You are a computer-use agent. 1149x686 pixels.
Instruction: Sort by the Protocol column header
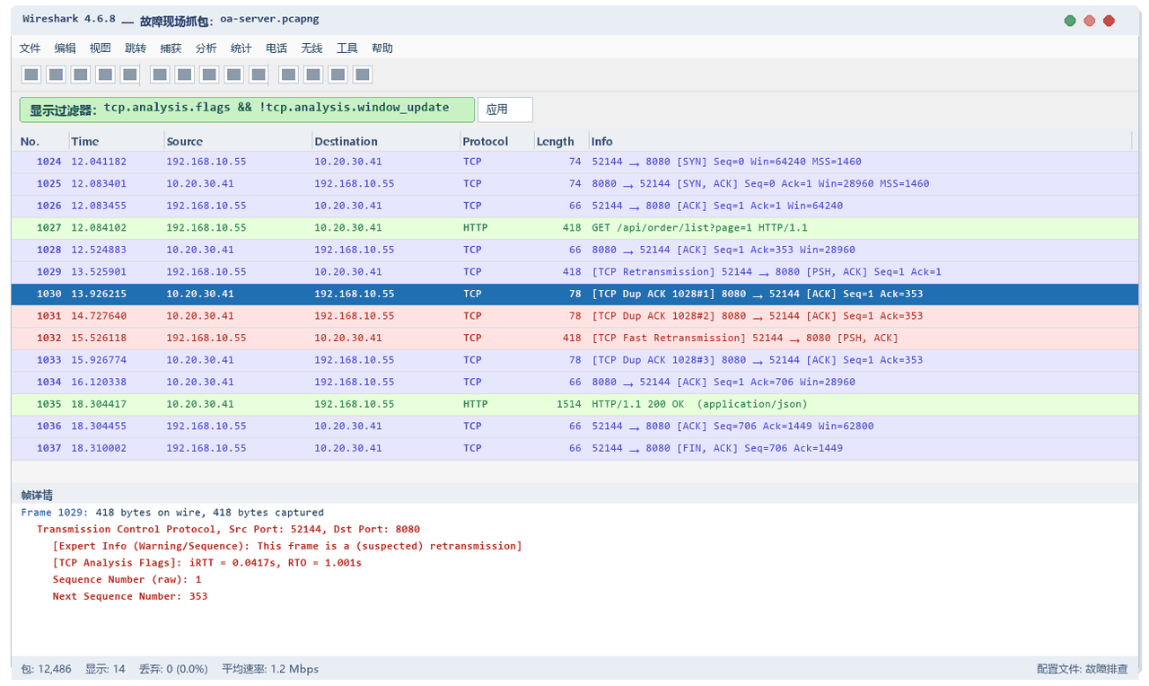485,141
